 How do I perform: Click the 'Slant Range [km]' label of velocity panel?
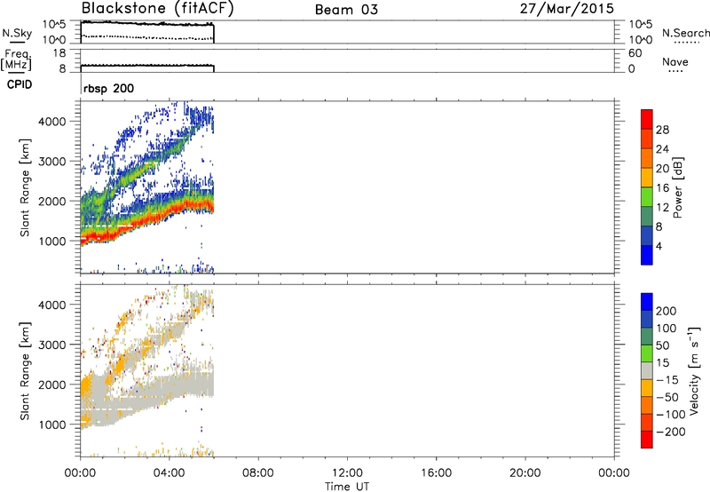tap(25, 371)
